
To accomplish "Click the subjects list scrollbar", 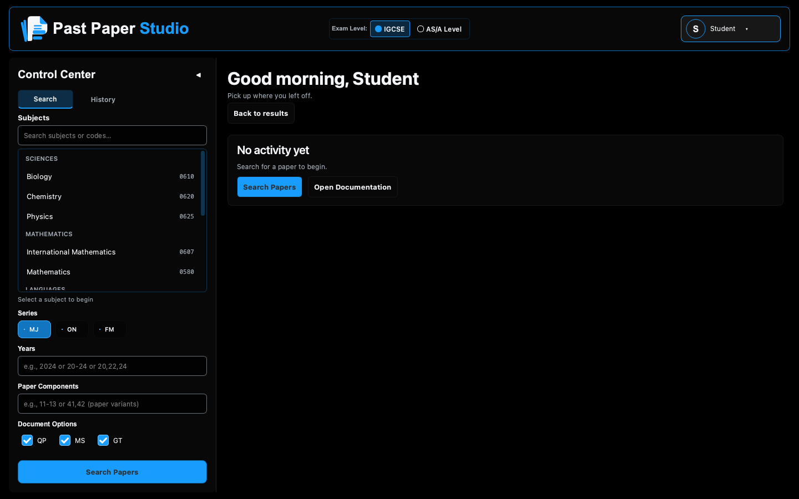I will [203, 183].
